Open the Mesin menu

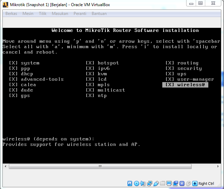click(x=28, y=14)
